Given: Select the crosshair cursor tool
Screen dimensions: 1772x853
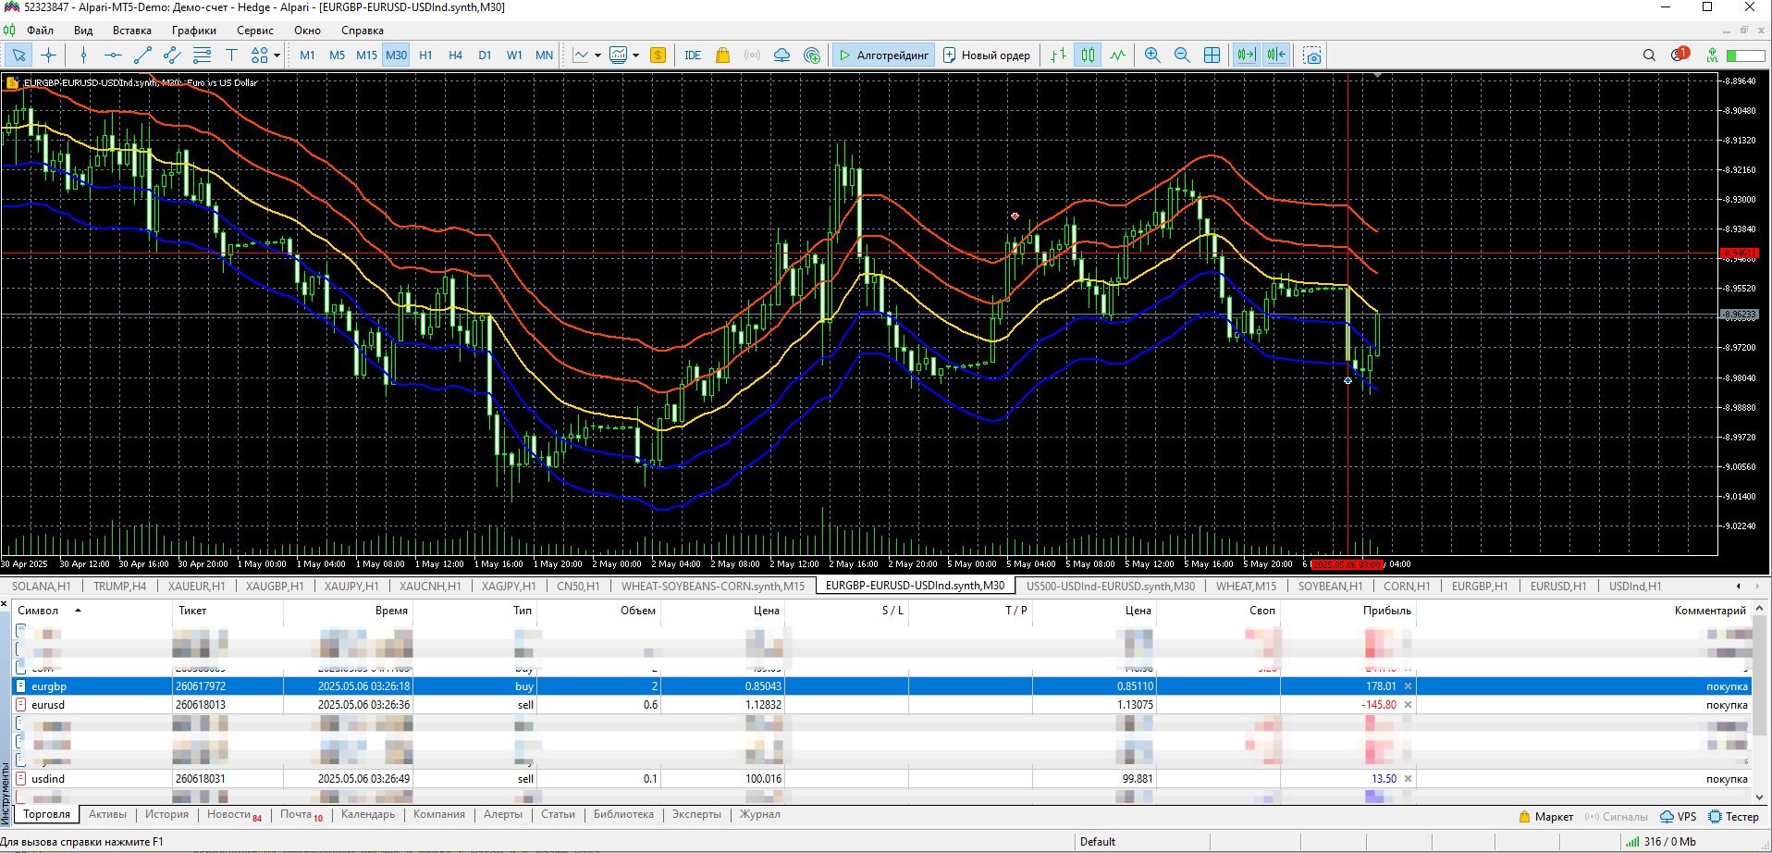Looking at the screenshot, I should tap(49, 56).
